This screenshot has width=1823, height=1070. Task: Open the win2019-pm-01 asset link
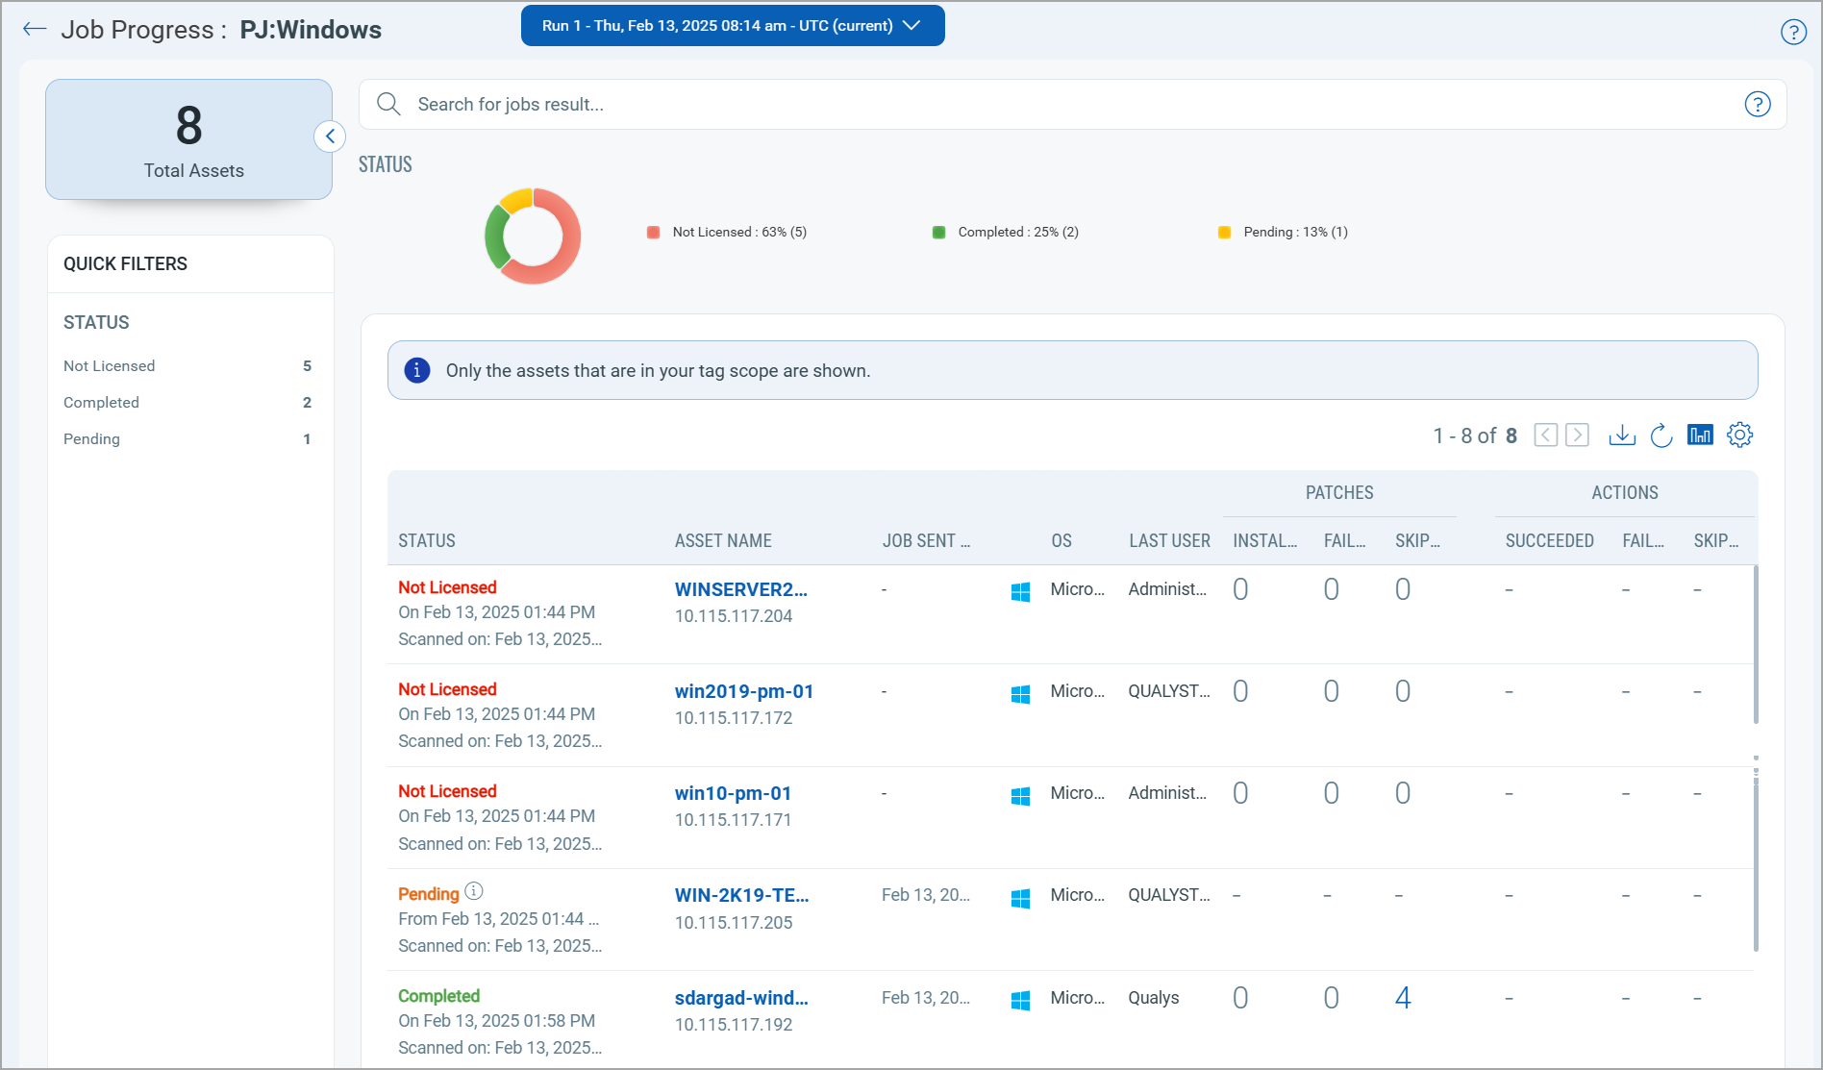pos(743,691)
